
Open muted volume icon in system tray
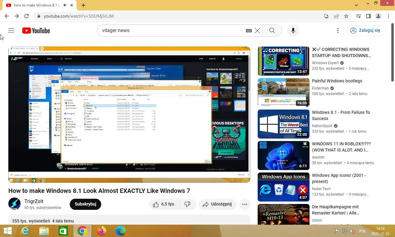pos(352,231)
